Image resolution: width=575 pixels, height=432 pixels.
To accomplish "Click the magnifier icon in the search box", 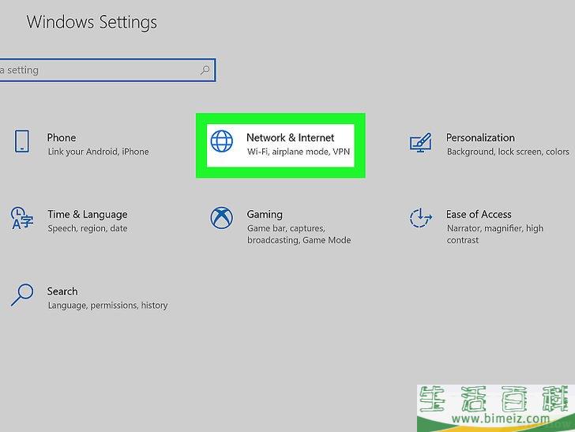I will coord(205,69).
